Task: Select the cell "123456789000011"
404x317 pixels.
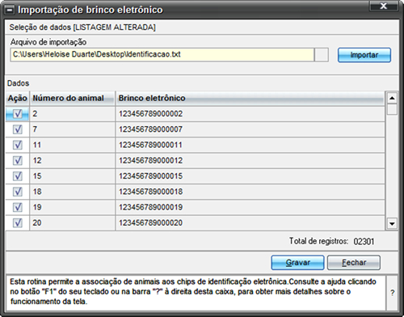Action: click(250, 145)
